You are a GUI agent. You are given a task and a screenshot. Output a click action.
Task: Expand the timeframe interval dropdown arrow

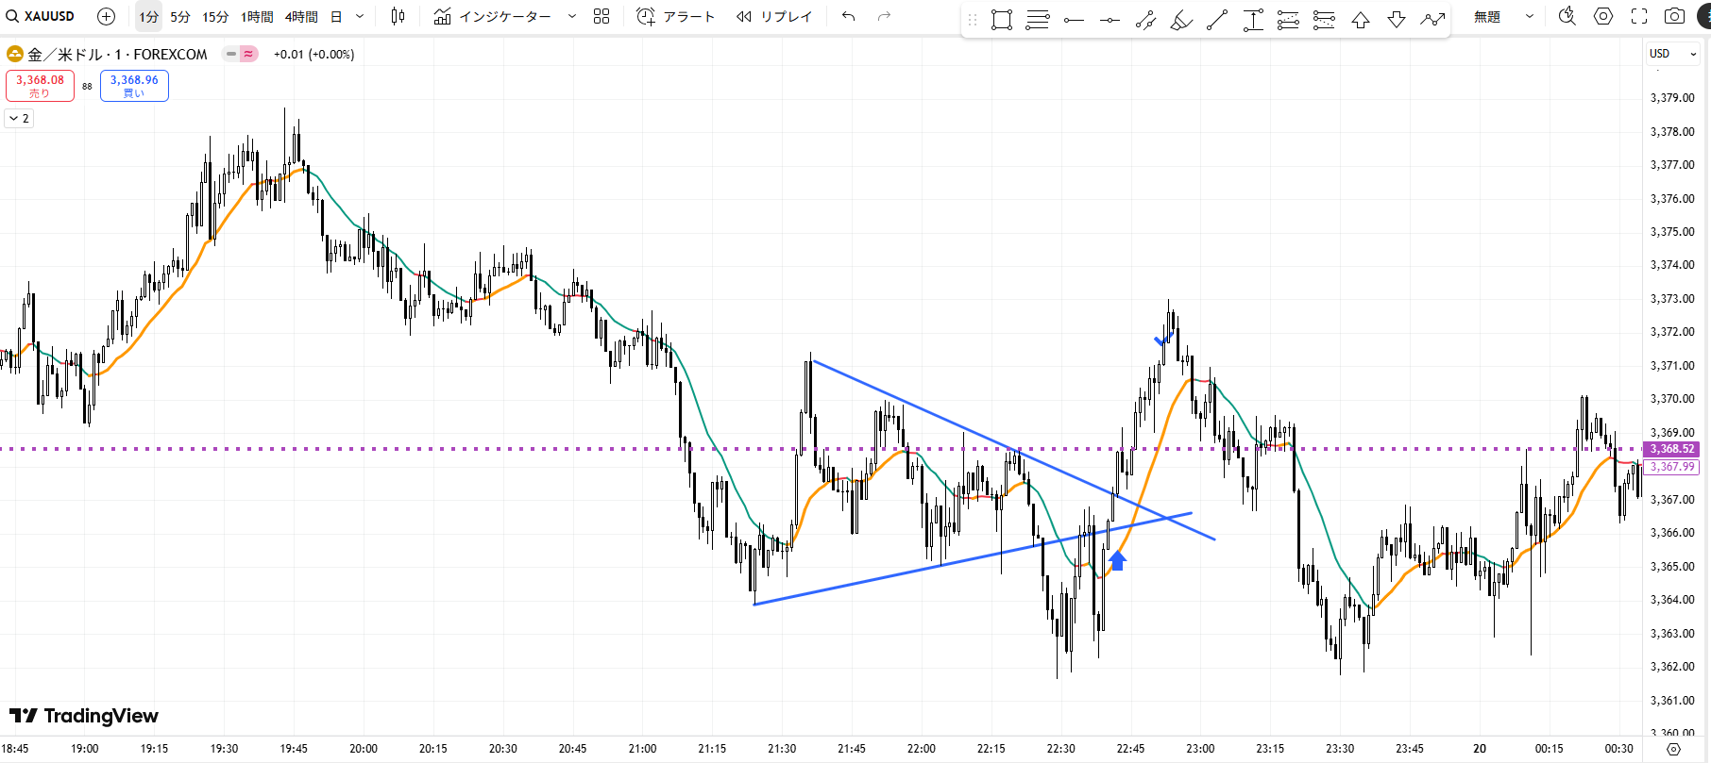360,16
